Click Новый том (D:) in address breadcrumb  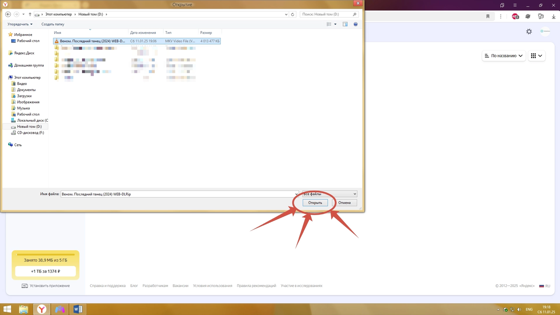pos(91,14)
